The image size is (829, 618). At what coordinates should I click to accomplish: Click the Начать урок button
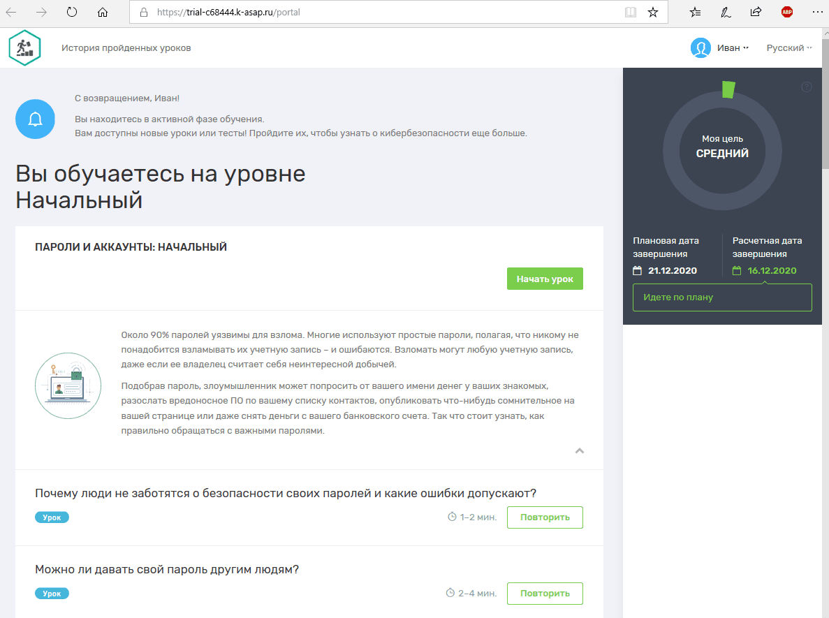[x=545, y=279]
